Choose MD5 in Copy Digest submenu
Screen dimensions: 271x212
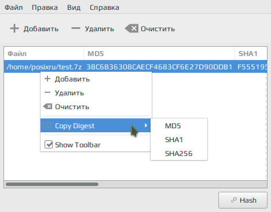pyautogui.click(x=179, y=126)
